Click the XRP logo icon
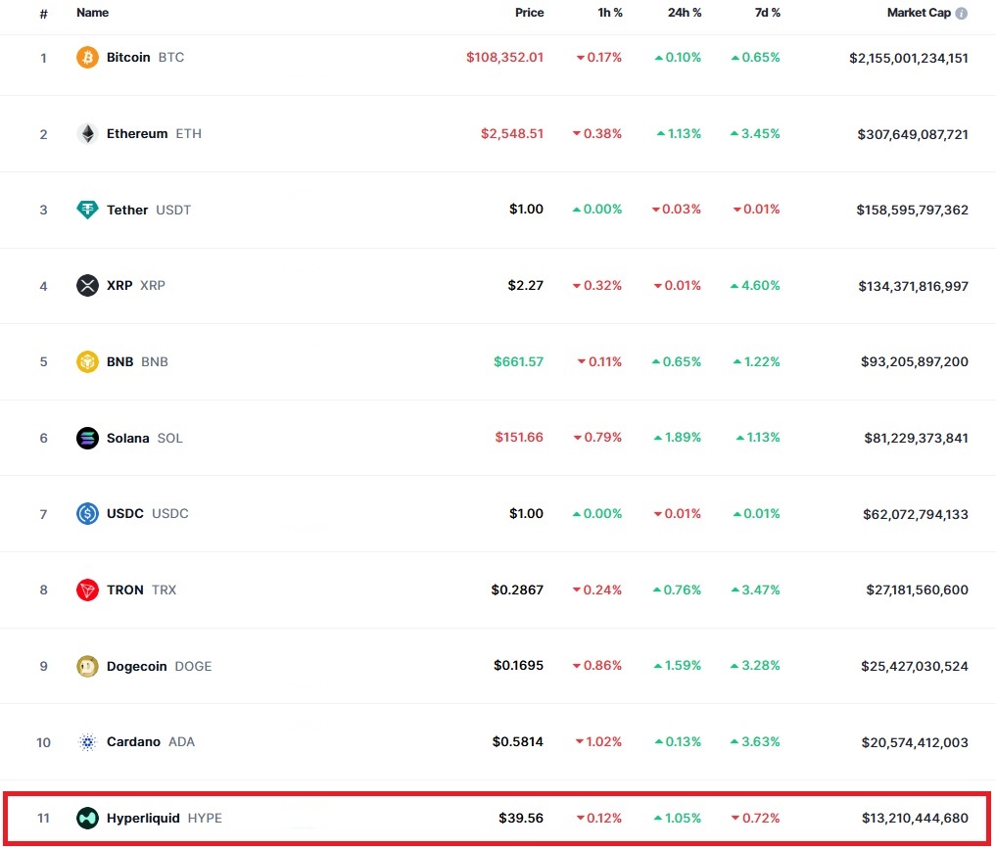Viewport: 996px width, 849px height. tap(88, 285)
